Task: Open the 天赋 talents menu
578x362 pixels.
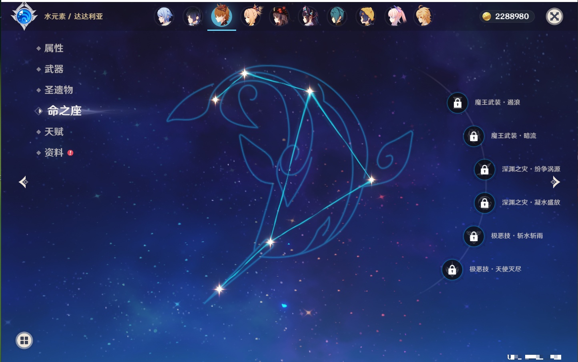Action: (54, 132)
